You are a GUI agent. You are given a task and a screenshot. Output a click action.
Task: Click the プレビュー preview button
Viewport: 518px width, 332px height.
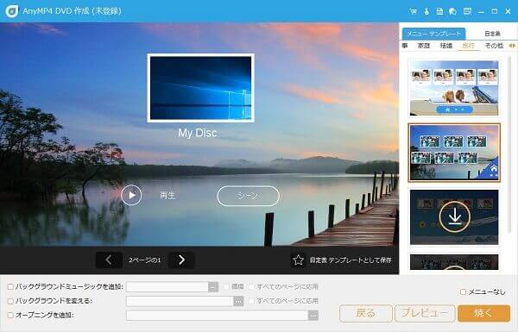click(425, 313)
